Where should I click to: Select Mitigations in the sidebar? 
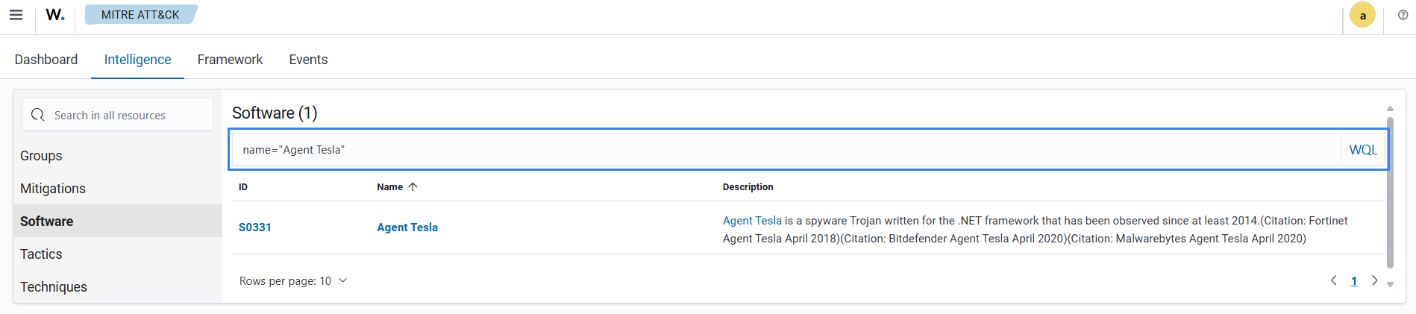click(53, 189)
